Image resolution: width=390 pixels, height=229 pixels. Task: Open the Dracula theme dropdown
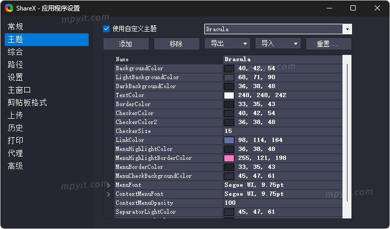347,29
